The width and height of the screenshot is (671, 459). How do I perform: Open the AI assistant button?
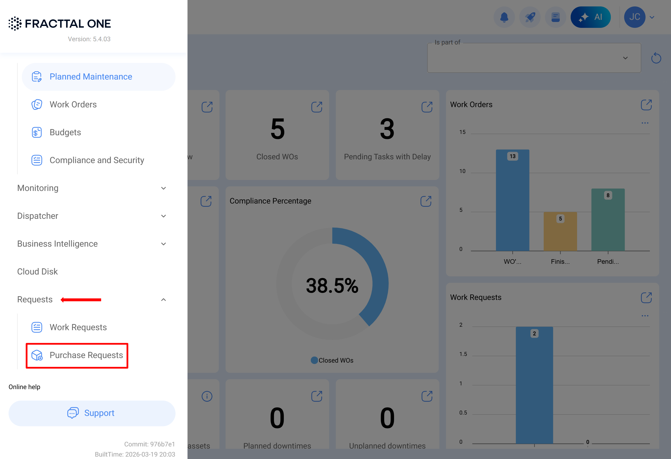[590, 17]
